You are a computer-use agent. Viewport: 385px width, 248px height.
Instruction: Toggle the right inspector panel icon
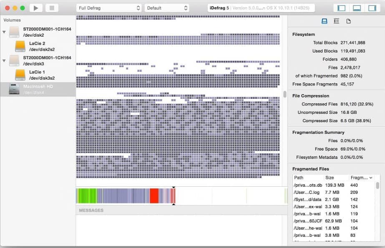tap(372, 8)
